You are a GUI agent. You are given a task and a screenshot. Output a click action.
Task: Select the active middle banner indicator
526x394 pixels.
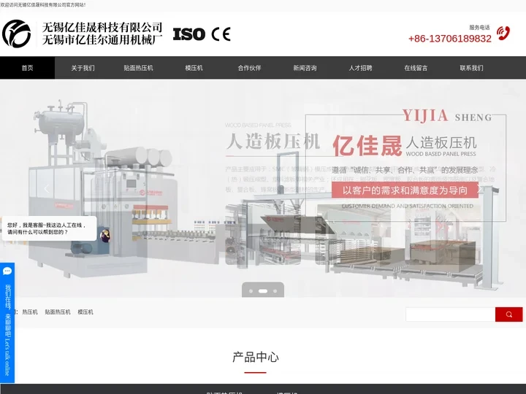(x=263, y=291)
